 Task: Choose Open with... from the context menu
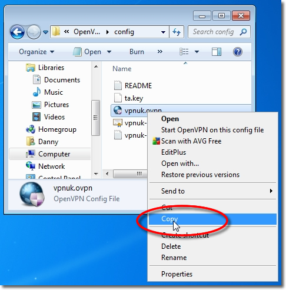click(212, 164)
